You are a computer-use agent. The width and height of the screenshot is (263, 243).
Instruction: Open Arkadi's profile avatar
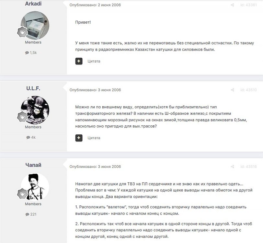click(x=35, y=25)
